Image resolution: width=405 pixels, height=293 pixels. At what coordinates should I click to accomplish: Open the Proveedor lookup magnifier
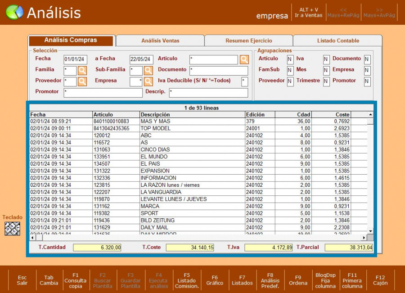[x=82, y=81]
